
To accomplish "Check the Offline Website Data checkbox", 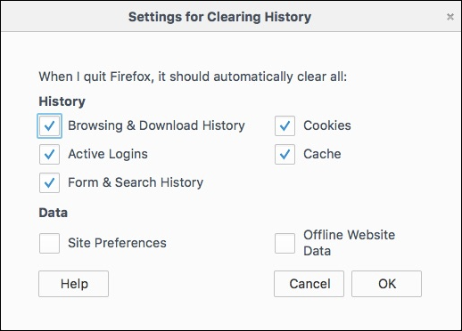I will click(x=285, y=243).
